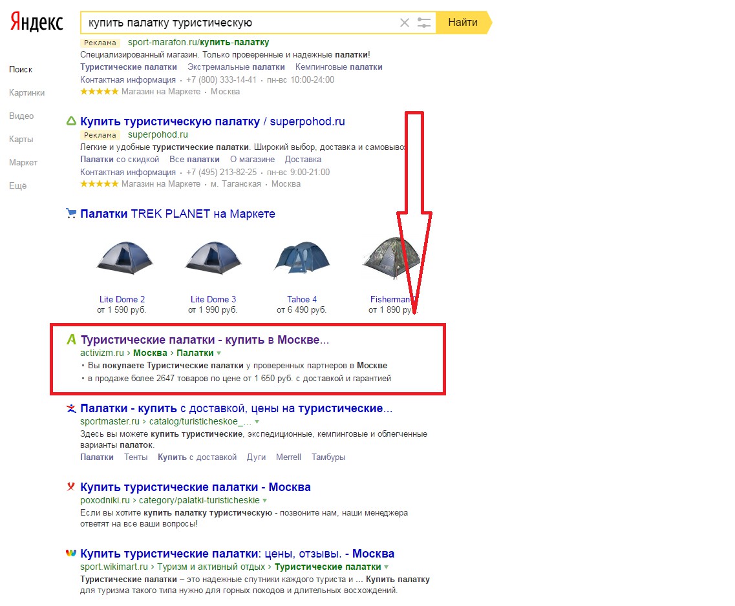Open Контактная информация of superpohod ad
The width and height of the screenshot is (735, 606).
pyautogui.click(x=128, y=172)
